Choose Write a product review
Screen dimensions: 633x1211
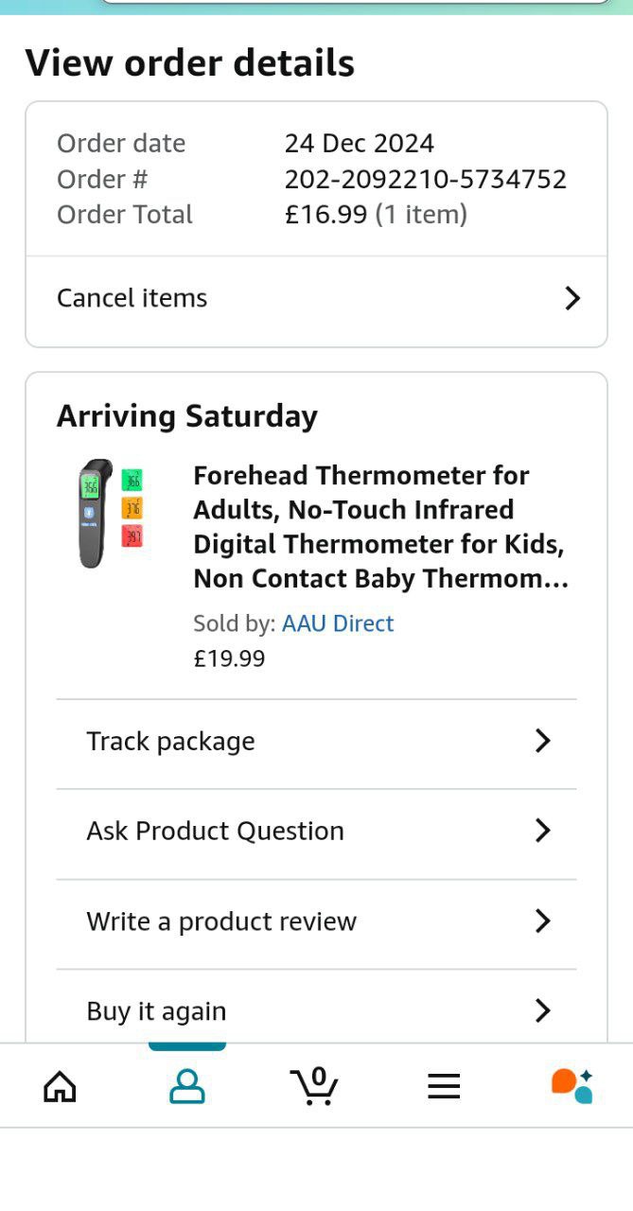(x=221, y=921)
